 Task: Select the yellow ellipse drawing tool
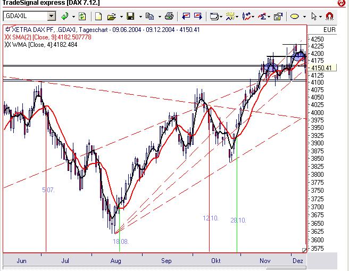tap(295, 17)
